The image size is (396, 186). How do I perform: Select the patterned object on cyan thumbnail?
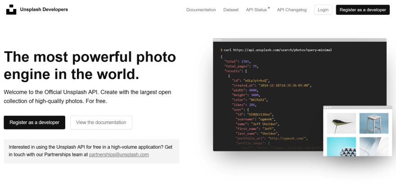click(342, 146)
